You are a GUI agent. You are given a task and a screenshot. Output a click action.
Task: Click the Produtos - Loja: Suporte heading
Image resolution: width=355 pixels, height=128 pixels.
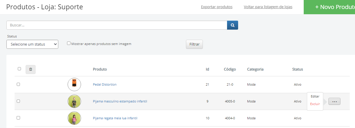coord(45,7)
